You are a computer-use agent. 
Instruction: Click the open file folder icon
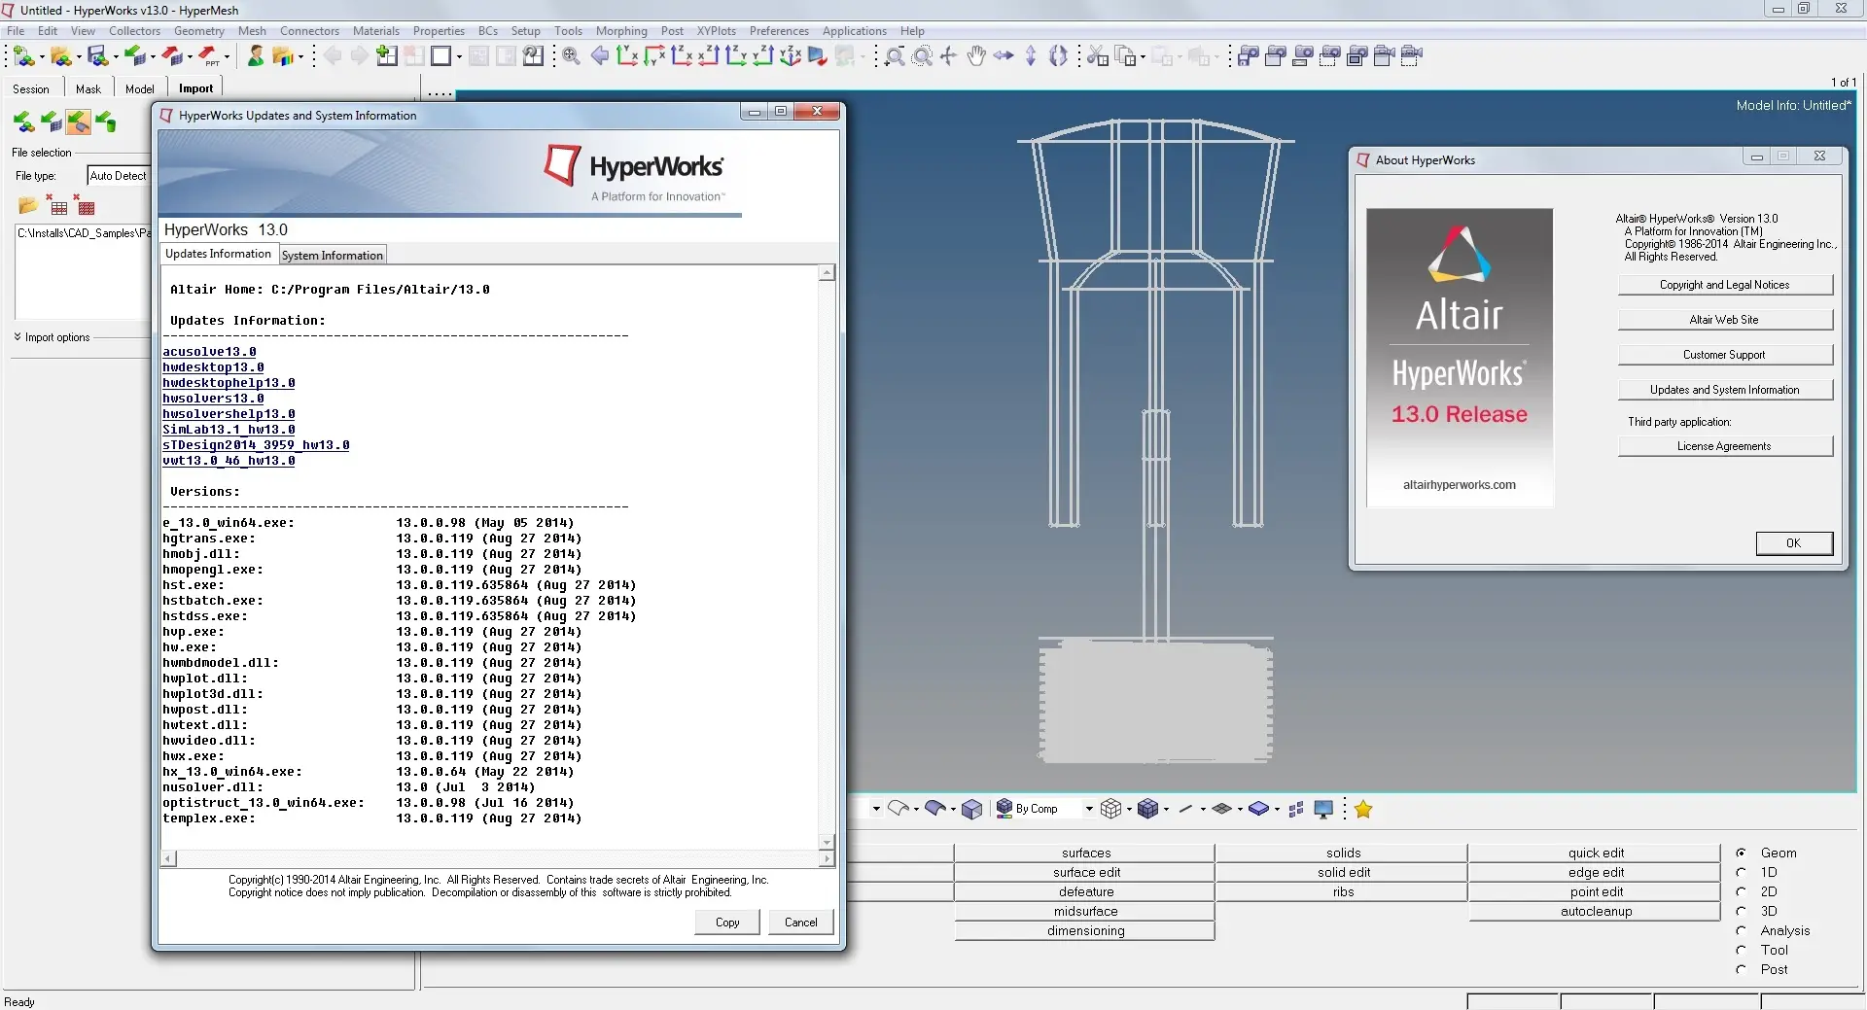click(27, 206)
